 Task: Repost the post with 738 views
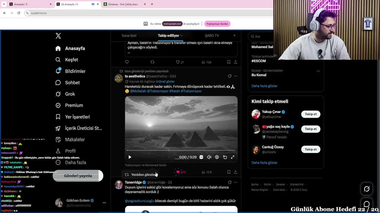(152, 62)
